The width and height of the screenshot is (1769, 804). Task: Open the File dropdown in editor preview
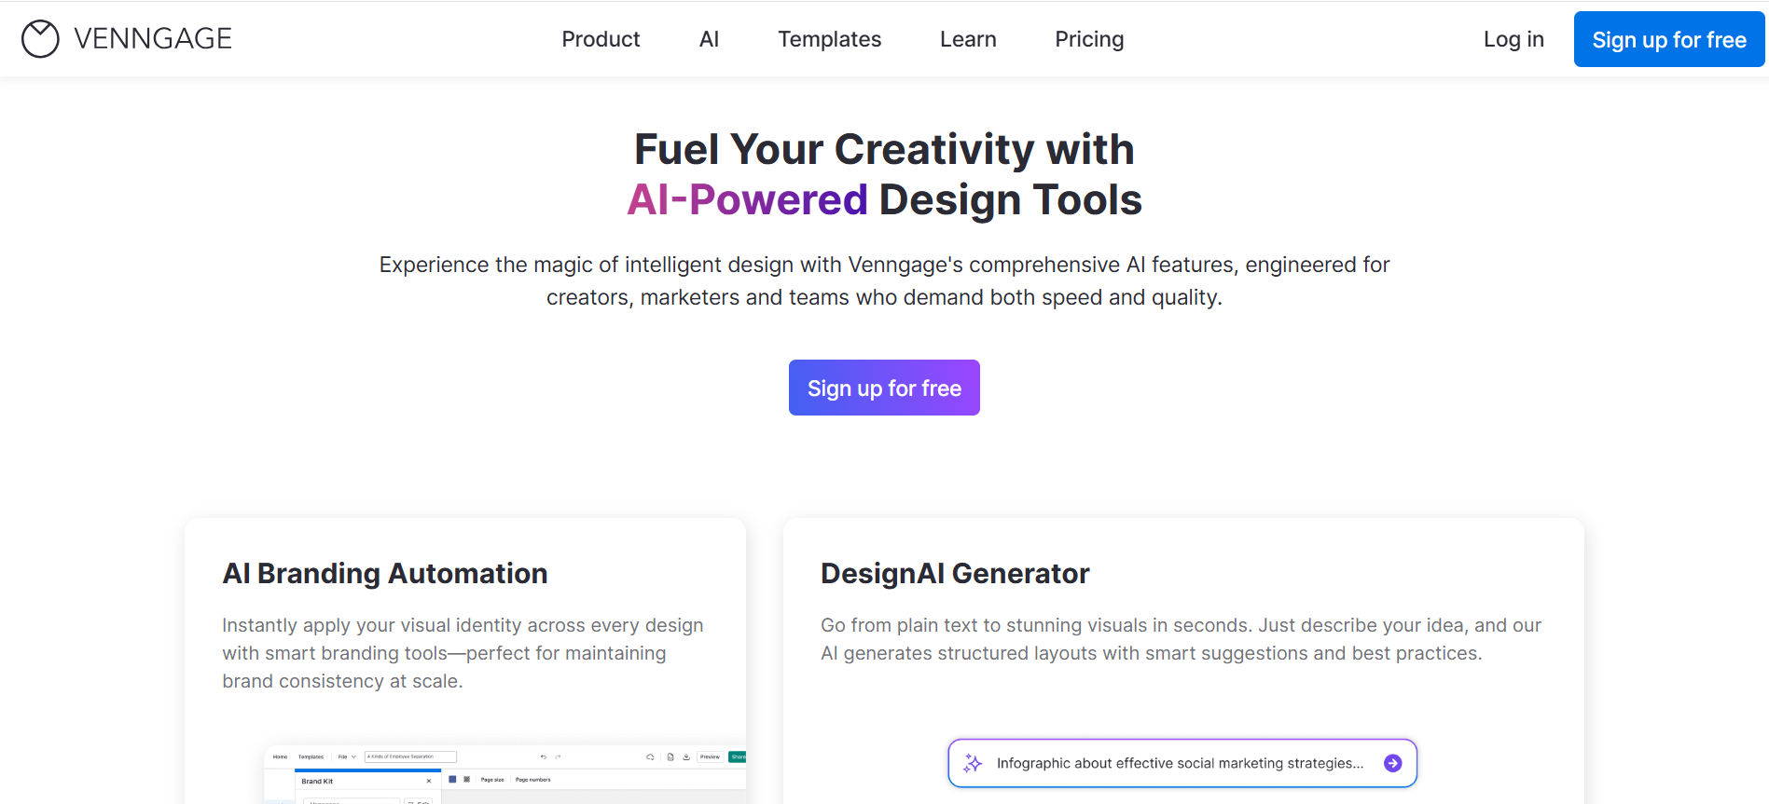click(346, 756)
